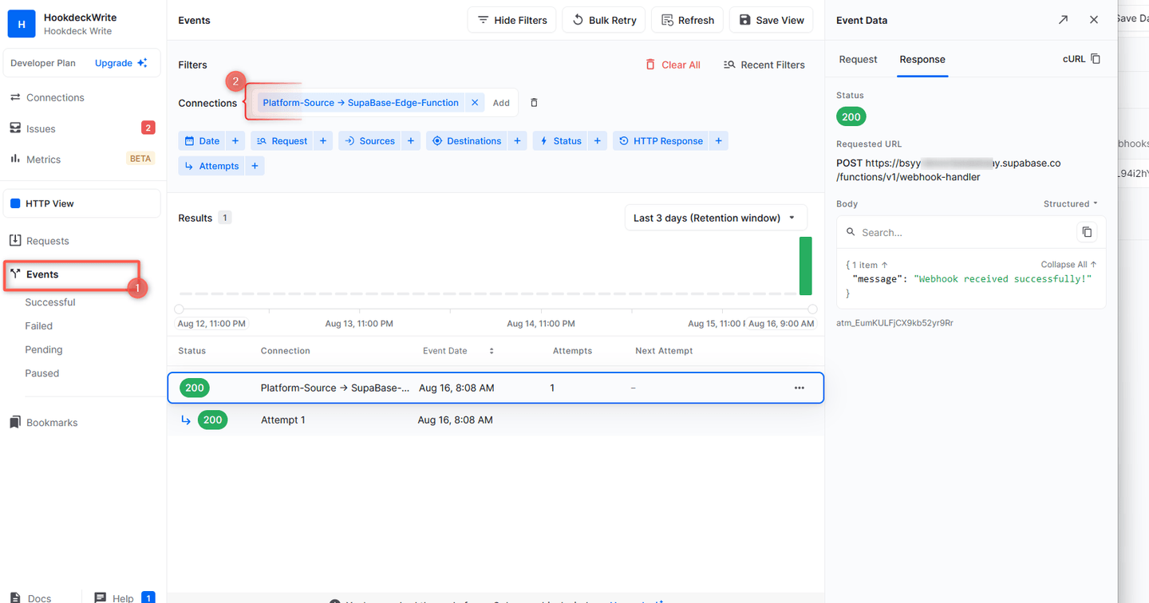The image size is (1149, 603).
Task: Click the trash icon beside Connections filter
Action: tap(534, 103)
